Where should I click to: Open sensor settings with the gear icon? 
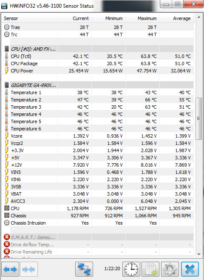click(170, 269)
